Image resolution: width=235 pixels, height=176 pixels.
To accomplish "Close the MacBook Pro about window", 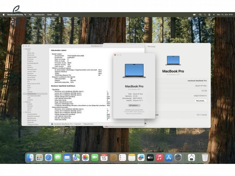I will click(115, 55).
